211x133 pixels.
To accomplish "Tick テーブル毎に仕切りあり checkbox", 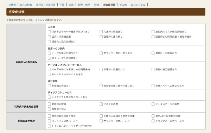I will point(49,53).
